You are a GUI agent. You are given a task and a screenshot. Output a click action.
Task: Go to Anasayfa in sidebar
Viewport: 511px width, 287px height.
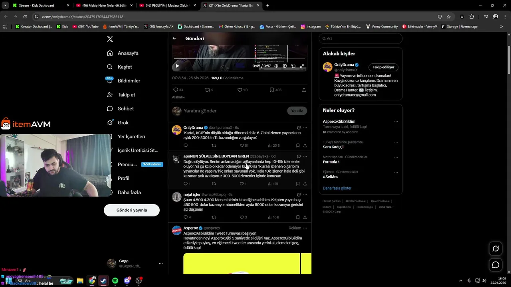[123, 53]
